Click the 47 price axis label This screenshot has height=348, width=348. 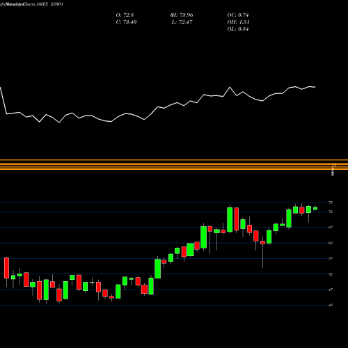pos(331,290)
